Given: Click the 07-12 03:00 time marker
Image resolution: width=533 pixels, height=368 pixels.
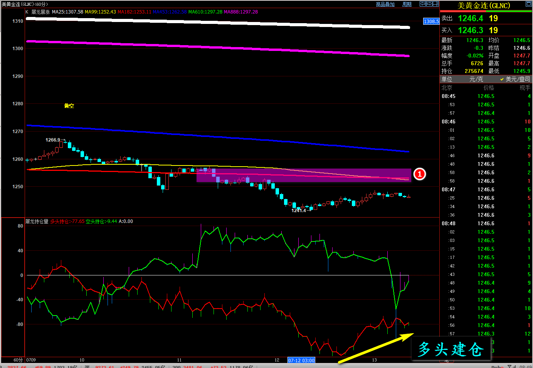Looking at the screenshot, I should pos(301,360).
